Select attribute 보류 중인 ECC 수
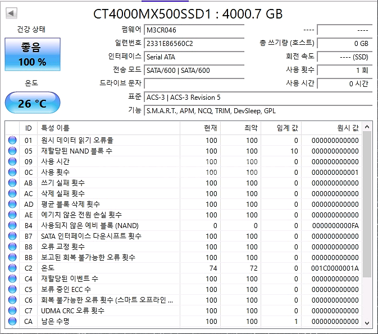The image size is (378, 334). 66,289
